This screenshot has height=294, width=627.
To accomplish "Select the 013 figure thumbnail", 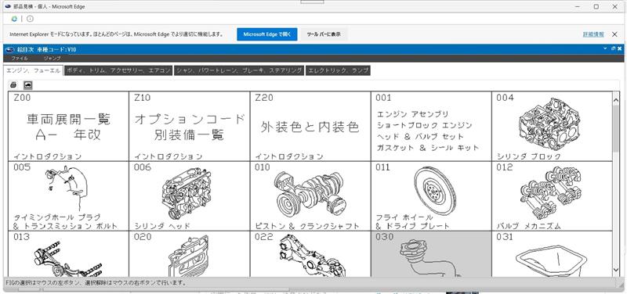I will [x=68, y=254].
